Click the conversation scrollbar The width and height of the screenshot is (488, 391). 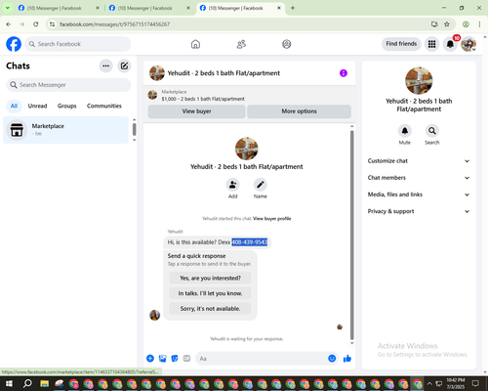pos(351,235)
